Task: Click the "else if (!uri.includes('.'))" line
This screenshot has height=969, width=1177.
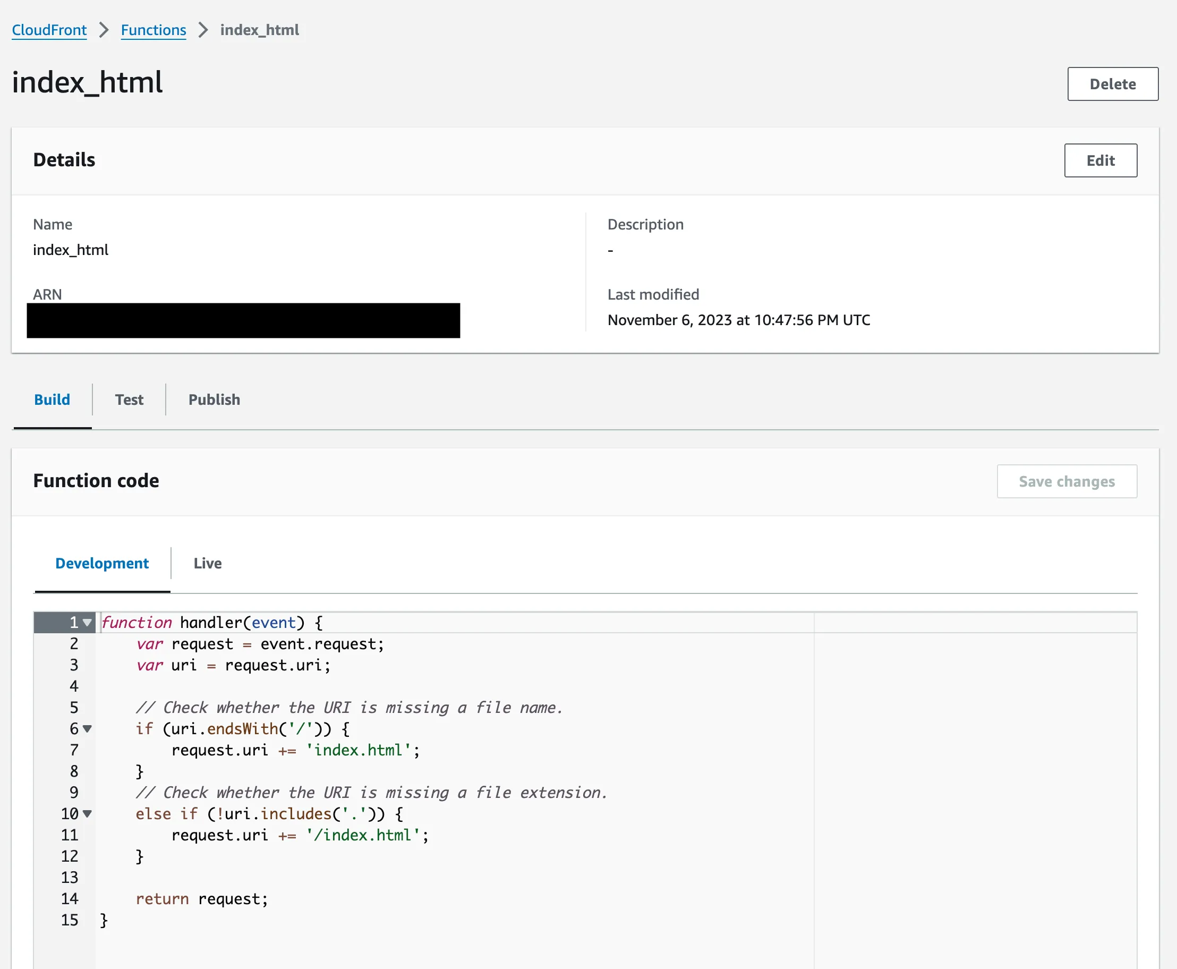Action: pos(270,814)
